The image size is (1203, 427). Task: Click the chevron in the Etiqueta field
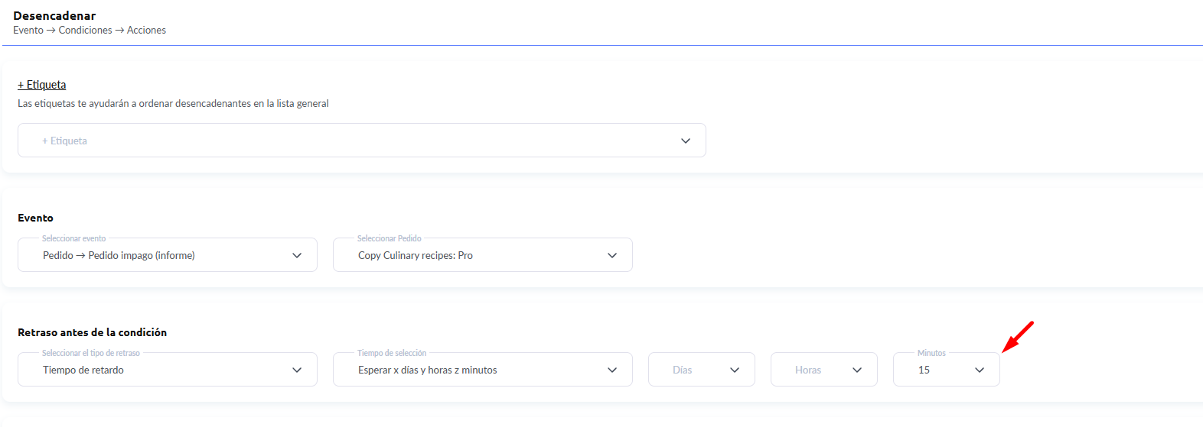point(685,141)
